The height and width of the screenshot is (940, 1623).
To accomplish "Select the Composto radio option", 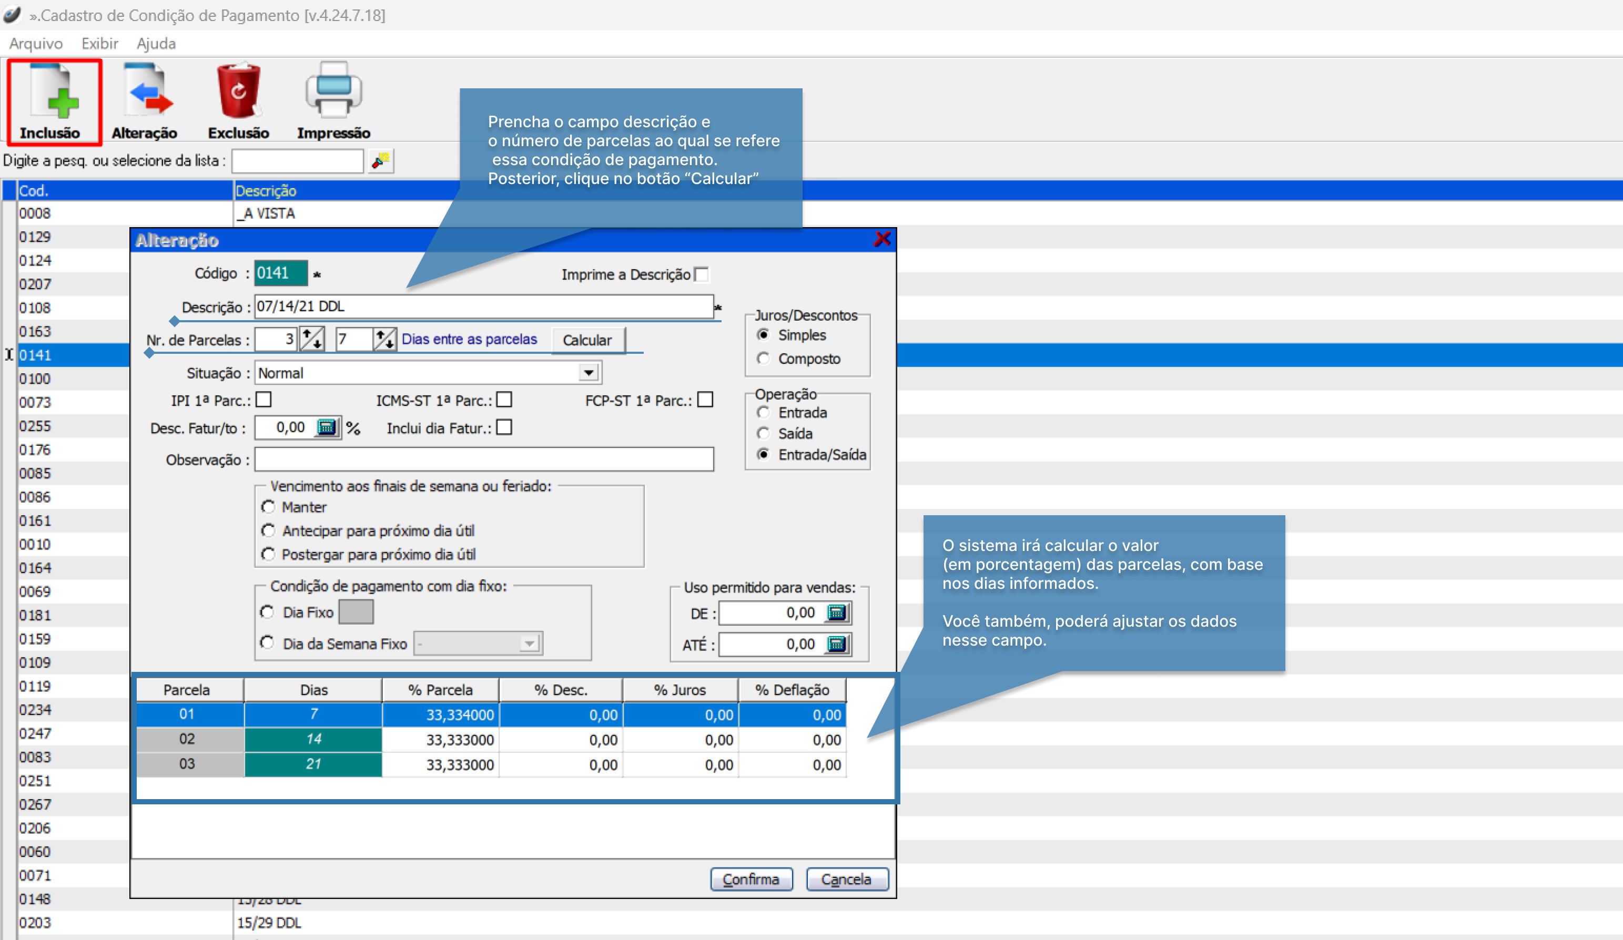I will pyautogui.click(x=763, y=359).
